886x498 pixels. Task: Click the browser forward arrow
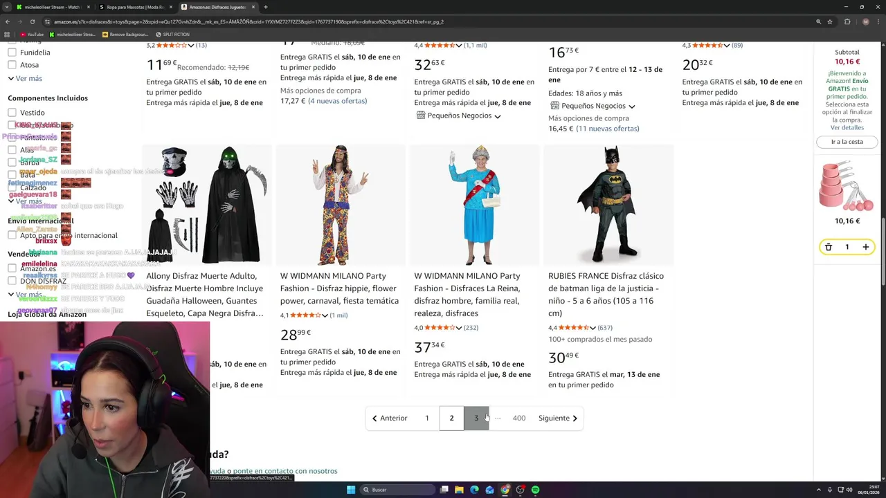(x=20, y=21)
